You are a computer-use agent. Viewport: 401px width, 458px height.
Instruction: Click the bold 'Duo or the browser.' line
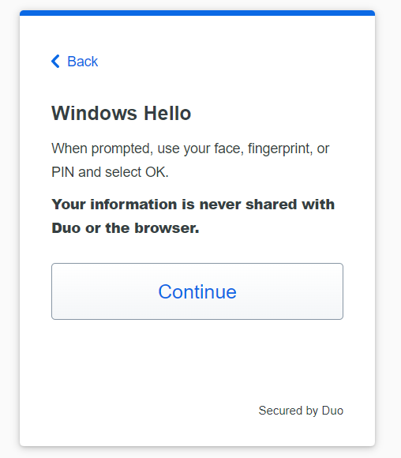pyautogui.click(x=126, y=228)
